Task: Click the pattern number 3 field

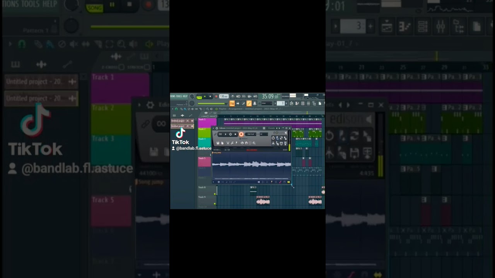Action: click(x=281, y=103)
